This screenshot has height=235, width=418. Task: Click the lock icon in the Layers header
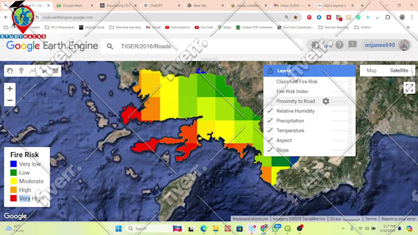coord(270,71)
